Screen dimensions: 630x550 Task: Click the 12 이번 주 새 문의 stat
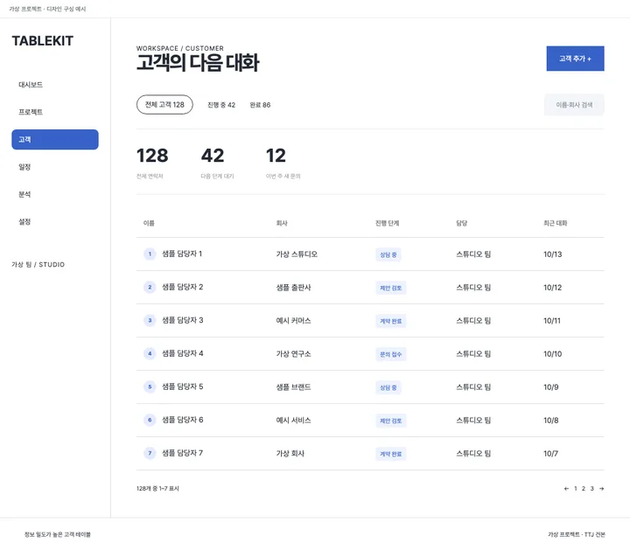(x=283, y=163)
